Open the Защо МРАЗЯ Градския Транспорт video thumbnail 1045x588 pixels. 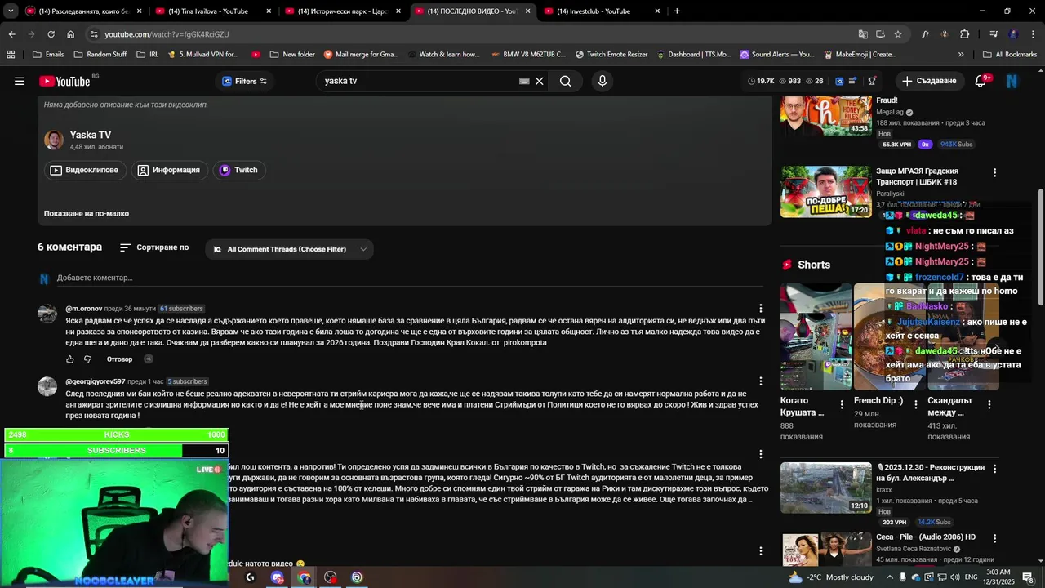[825, 192]
